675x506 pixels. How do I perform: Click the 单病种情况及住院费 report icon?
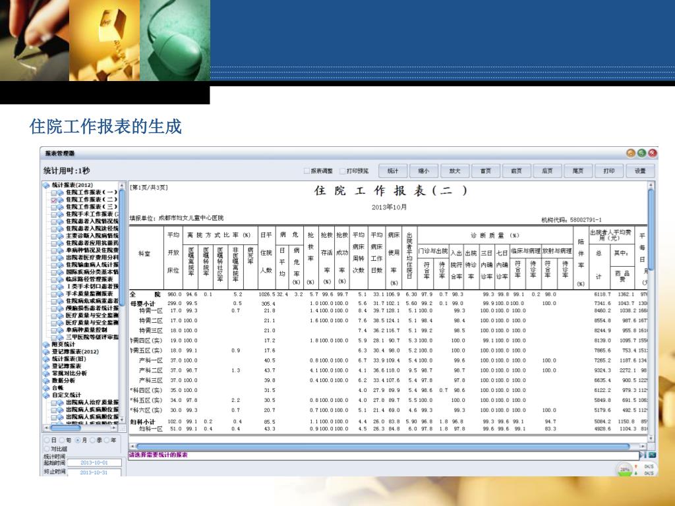[61, 250]
